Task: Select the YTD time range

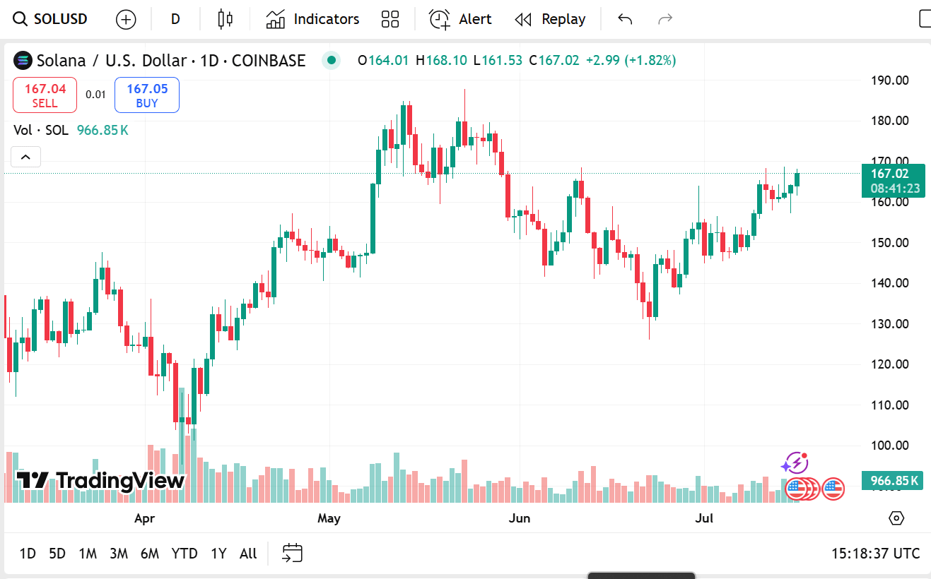Action: point(185,554)
